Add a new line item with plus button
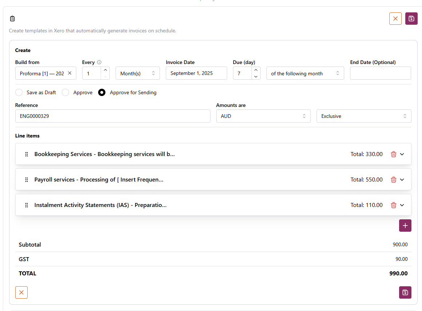Image resolution: width=422 pixels, height=311 pixels. (405, 226)
